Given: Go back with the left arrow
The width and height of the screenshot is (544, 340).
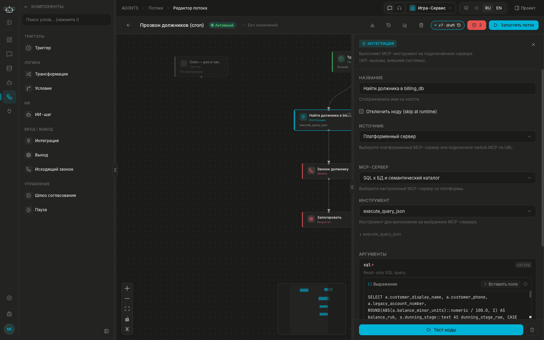Looking at the screenshot, I should click(129, 25).
